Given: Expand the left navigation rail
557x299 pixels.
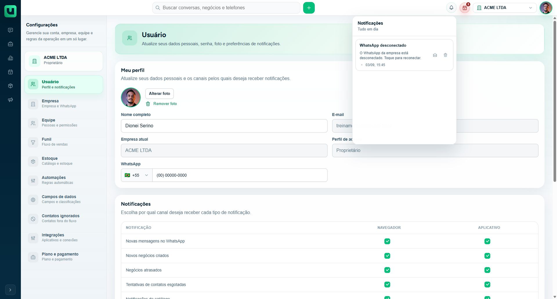Looking at the screenshot, I should [10, 290].
